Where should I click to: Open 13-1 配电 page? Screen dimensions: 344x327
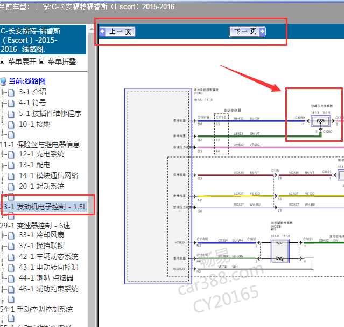tap(34, 165)
